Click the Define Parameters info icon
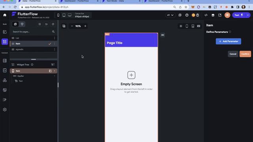The width and height of the screenshot is (253, 142). point(230,32)
